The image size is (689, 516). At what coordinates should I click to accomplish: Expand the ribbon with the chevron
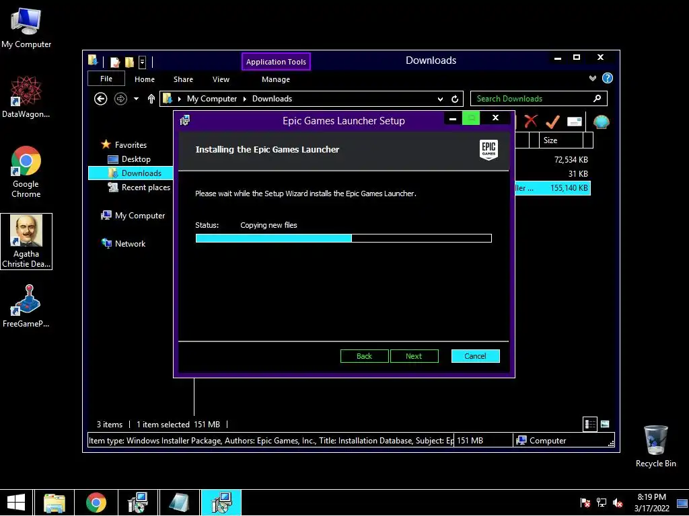592,78
